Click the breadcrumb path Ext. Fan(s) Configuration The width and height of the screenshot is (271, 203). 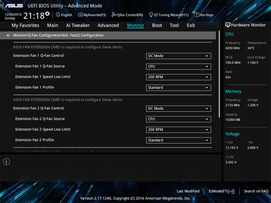(x=83, y=35)
